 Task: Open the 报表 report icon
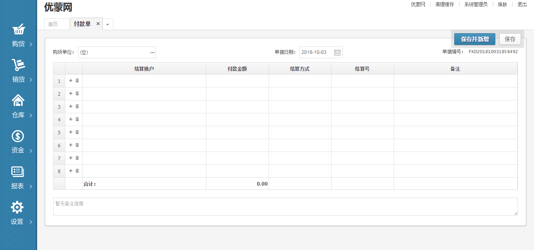coord(18,171)
